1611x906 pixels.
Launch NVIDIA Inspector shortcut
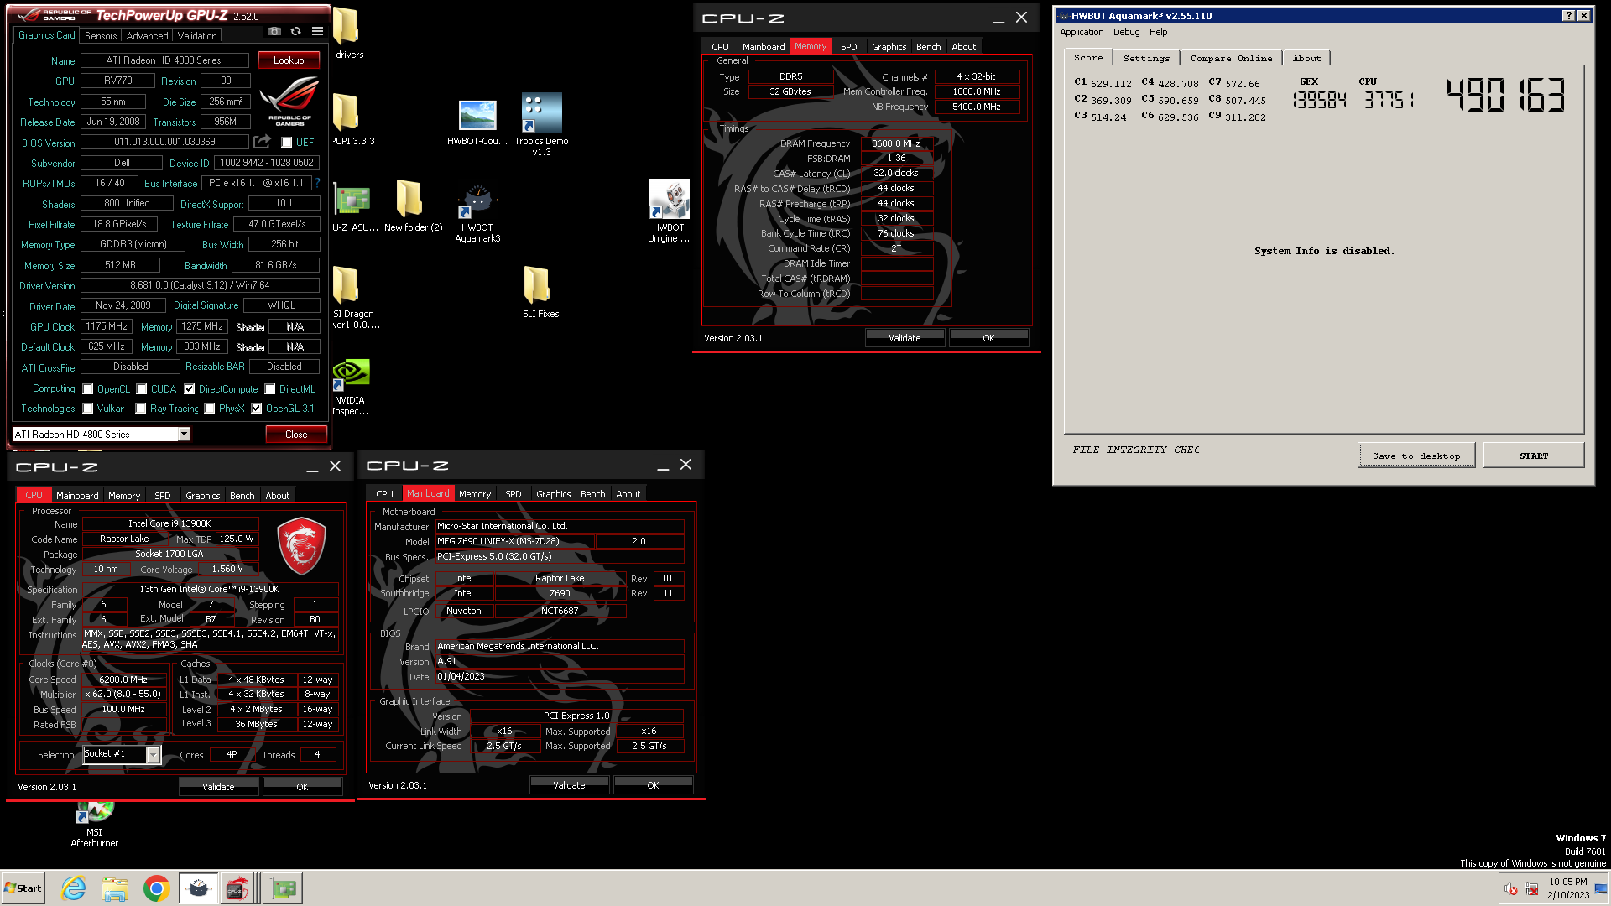(350, 388)
